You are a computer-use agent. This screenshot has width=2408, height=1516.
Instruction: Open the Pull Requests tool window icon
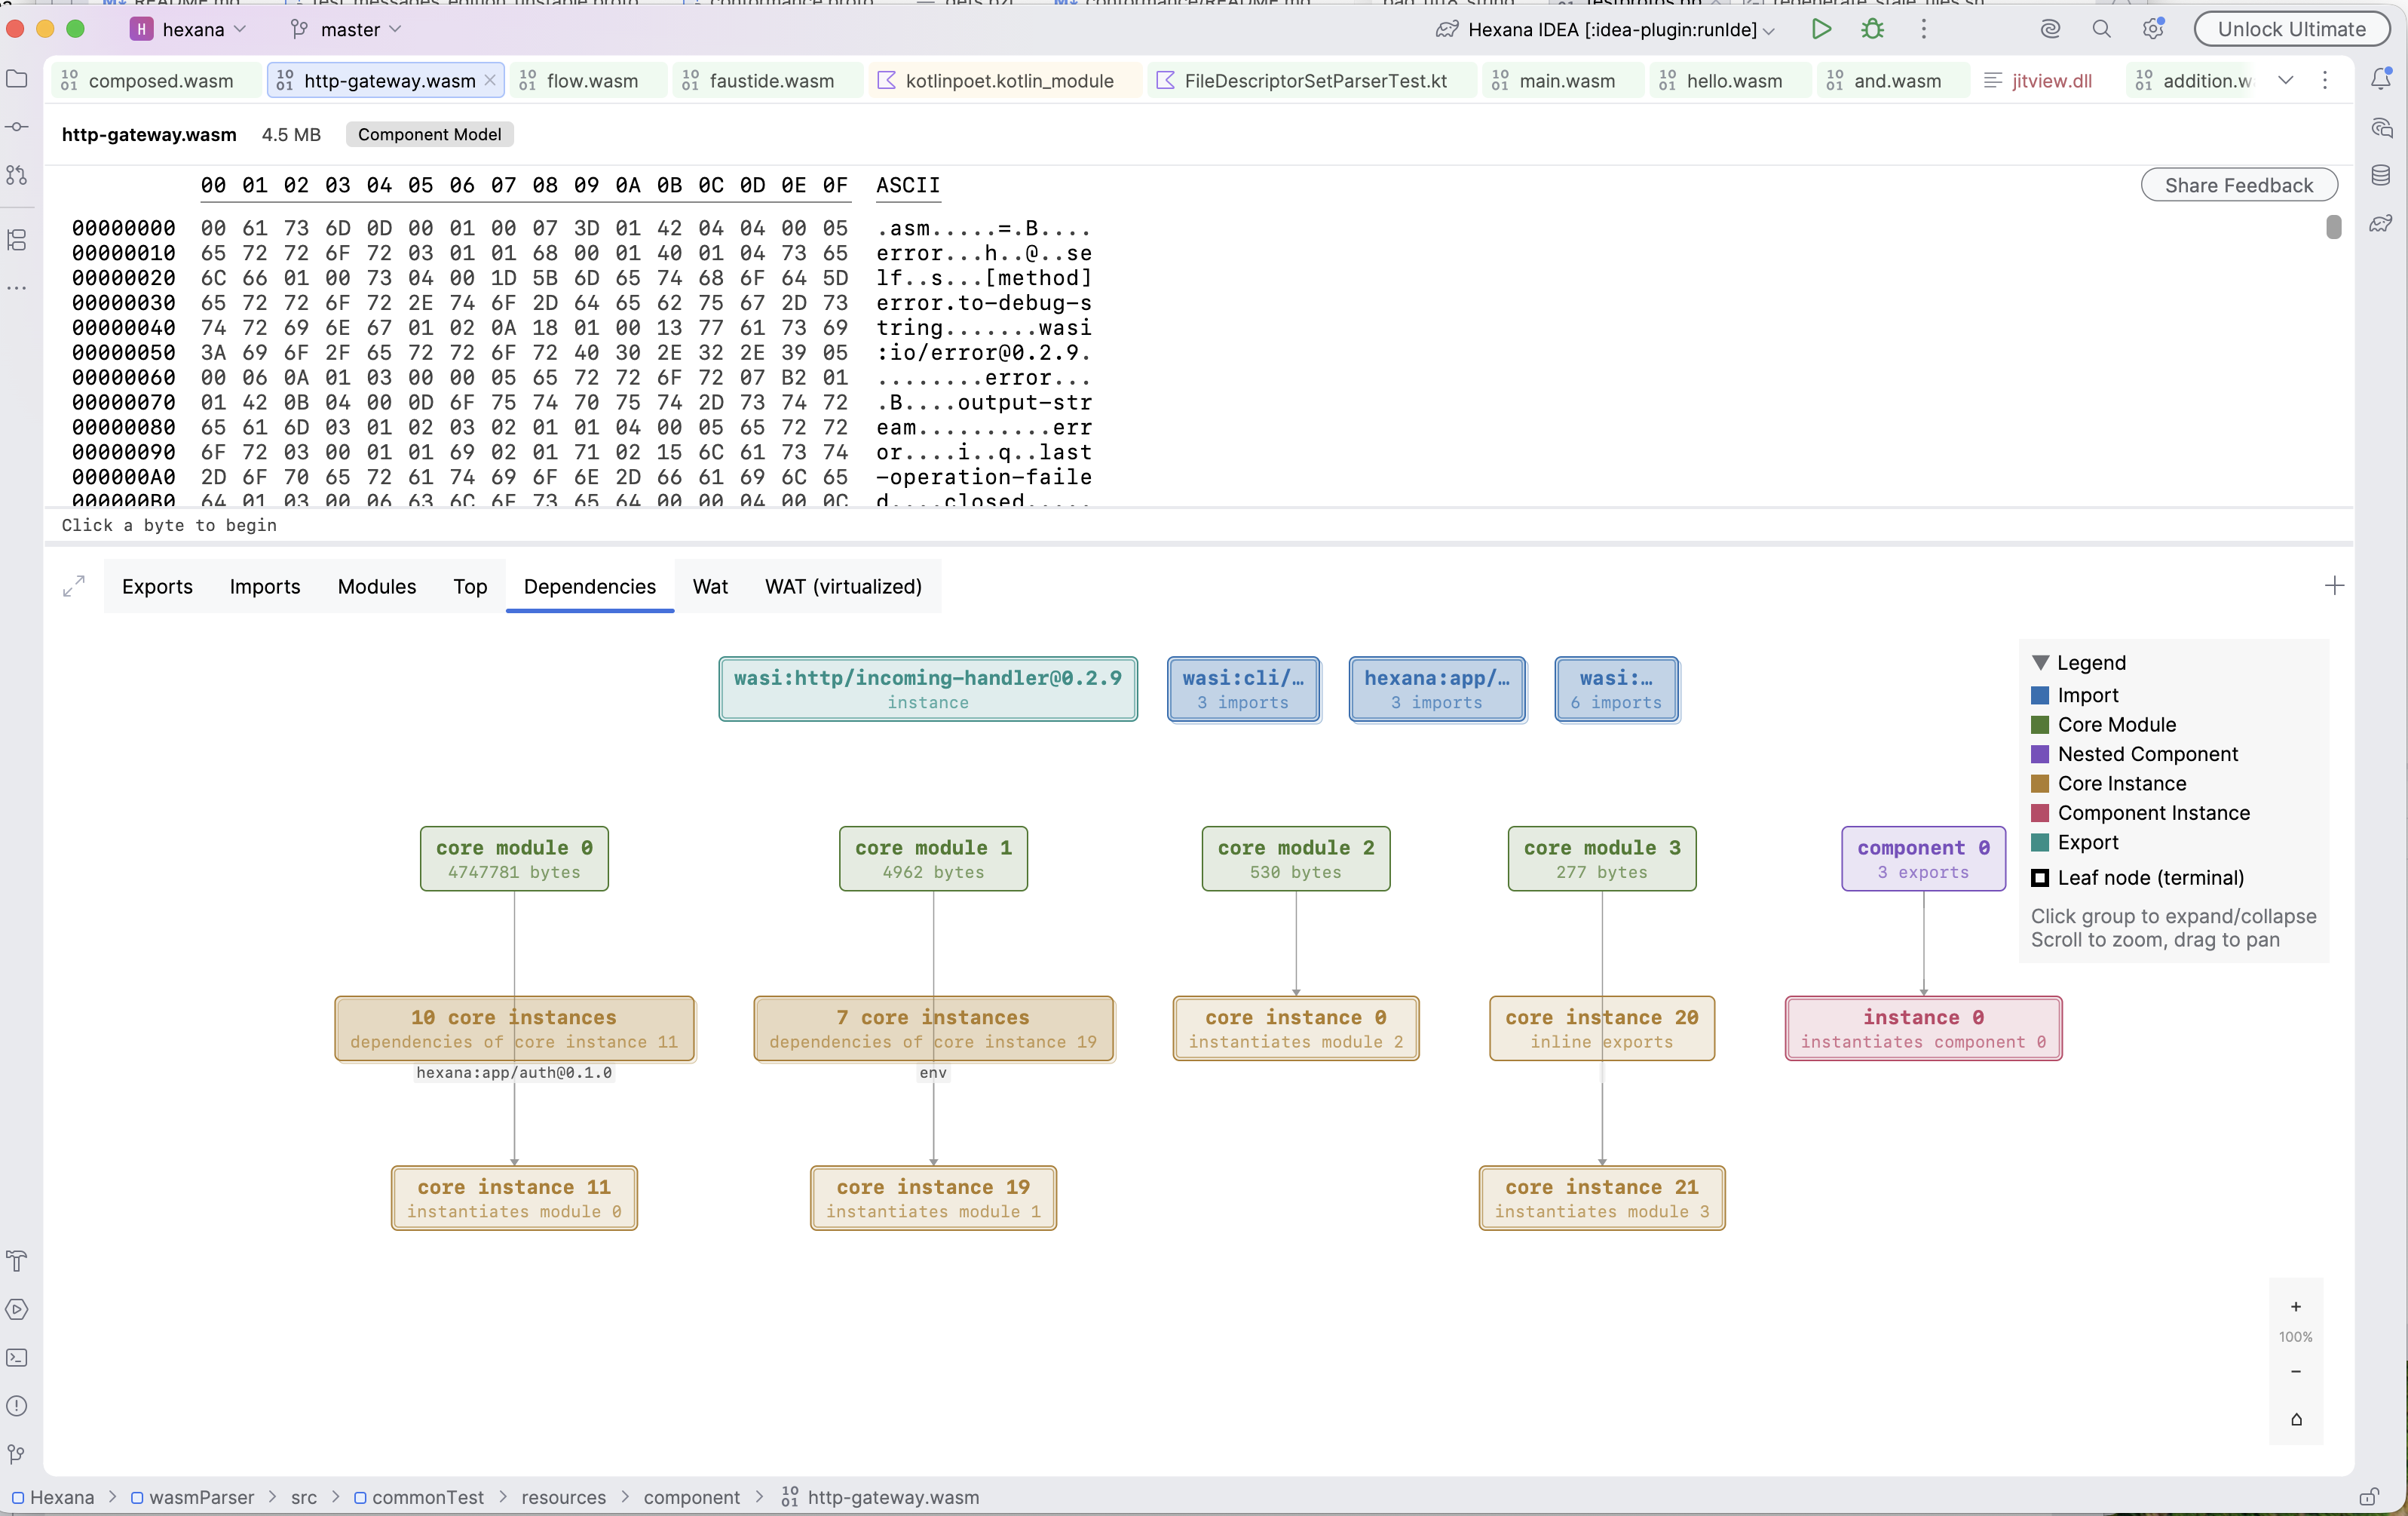tap(17, 175)
